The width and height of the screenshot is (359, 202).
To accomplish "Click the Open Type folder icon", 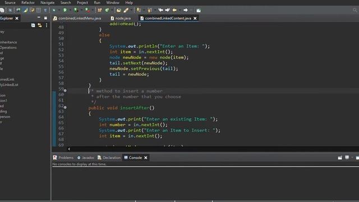I will click(118, 10).
